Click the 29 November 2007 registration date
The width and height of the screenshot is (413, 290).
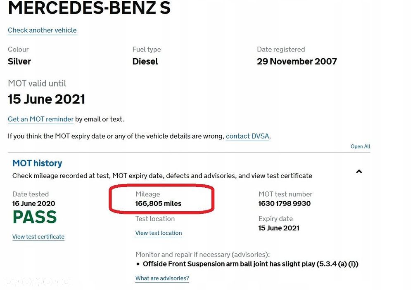pyautogui.click(x=297, y=61)
